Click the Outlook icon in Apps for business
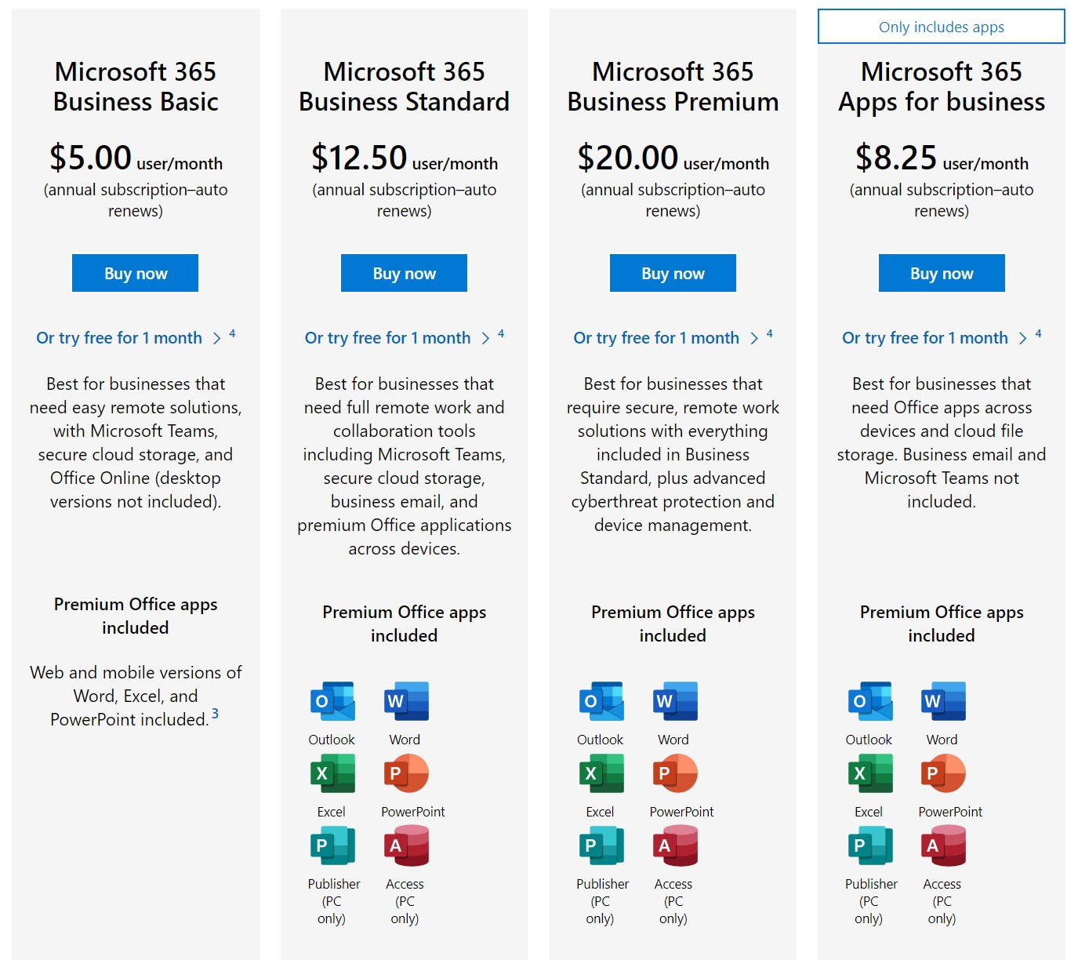The image size is (1078, 960). [869, 701]
